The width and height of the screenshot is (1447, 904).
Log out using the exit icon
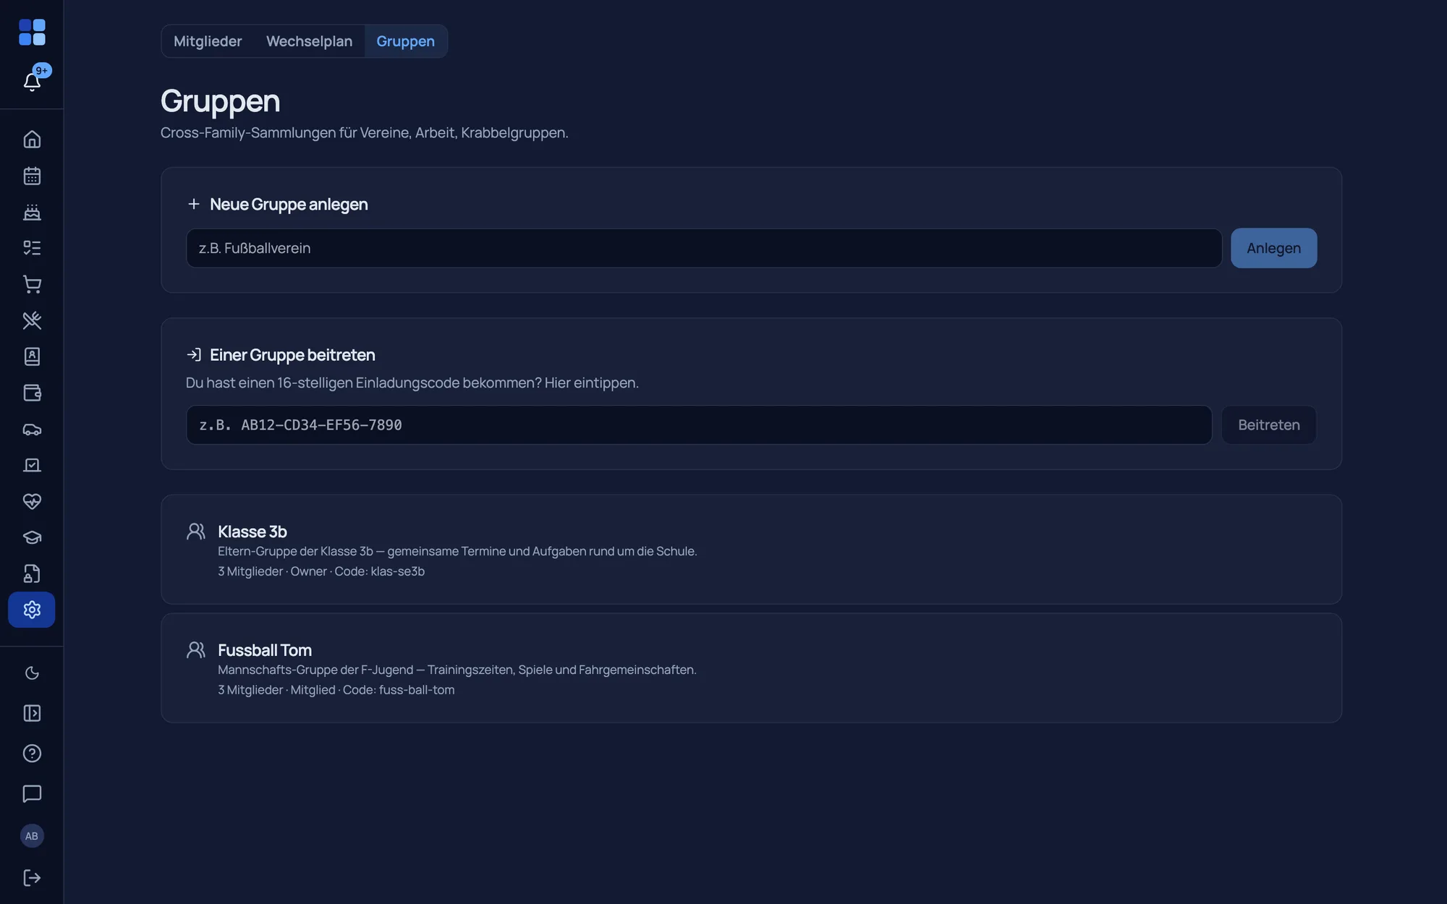click(x=32, y=877)
